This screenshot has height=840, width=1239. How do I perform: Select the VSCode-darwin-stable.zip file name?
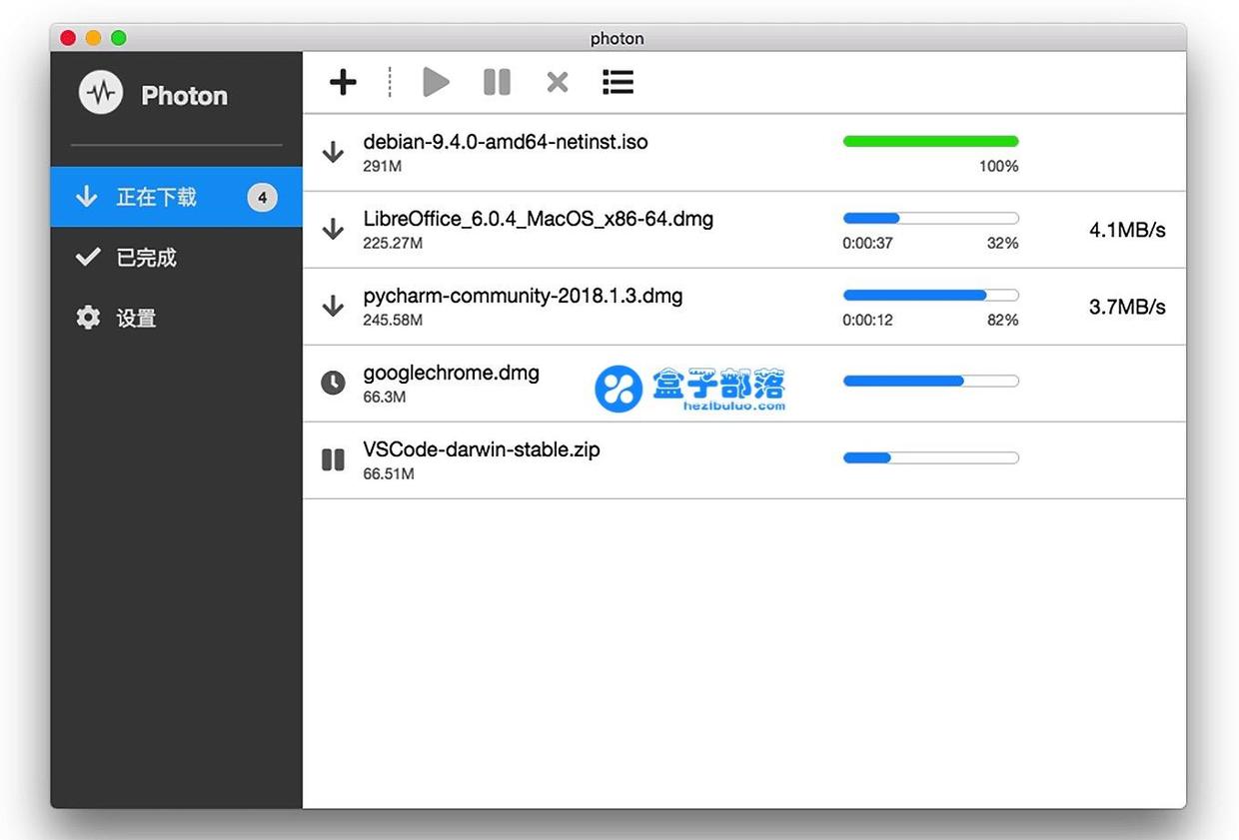pos(482,449)
